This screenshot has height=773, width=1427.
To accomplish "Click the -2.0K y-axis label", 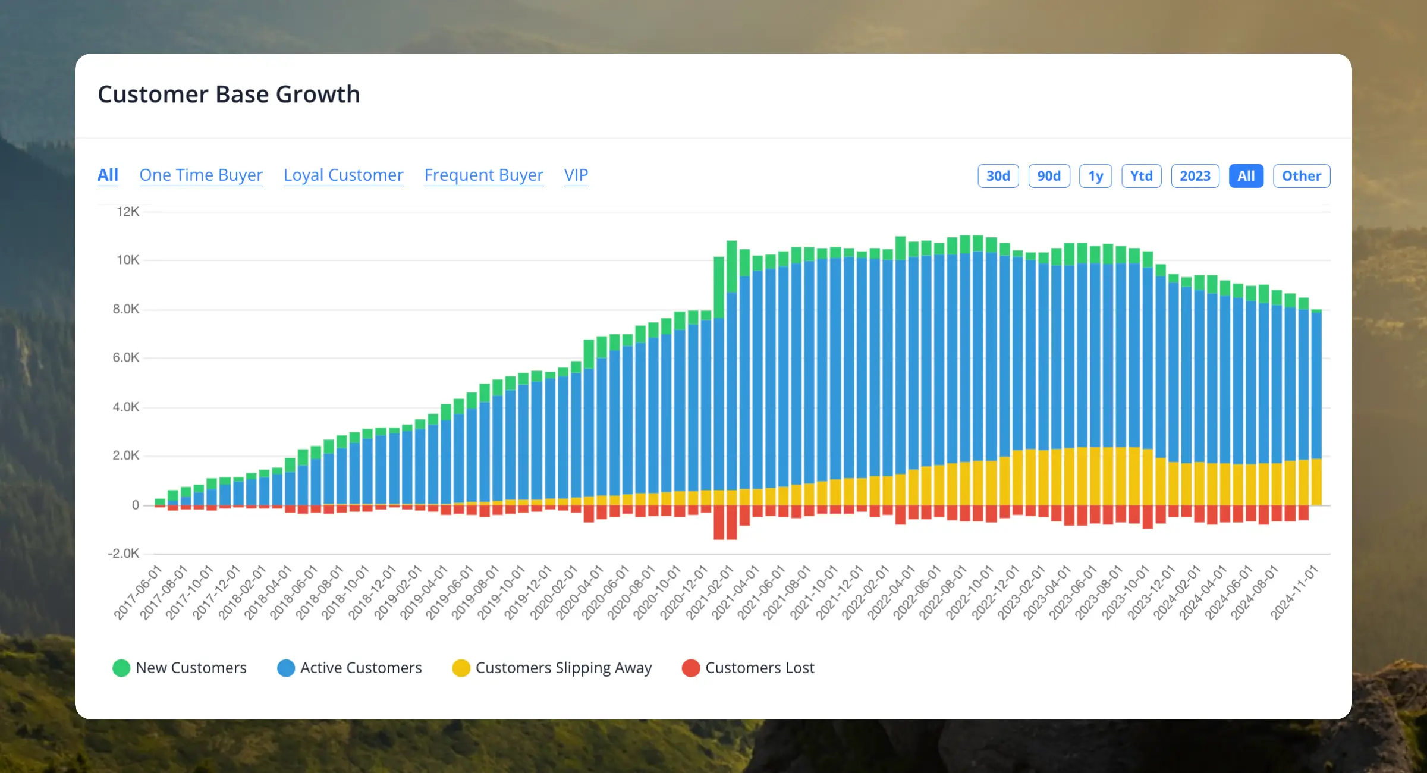I will coord(123,554).
